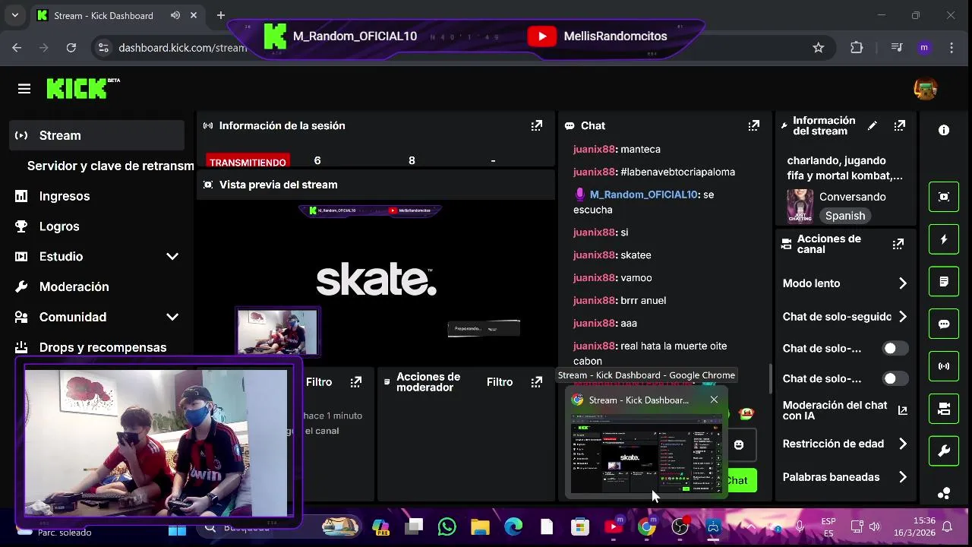972x547 pixels.
Task: Open Modo lento settings arrow
Action: tap(902, 283)
